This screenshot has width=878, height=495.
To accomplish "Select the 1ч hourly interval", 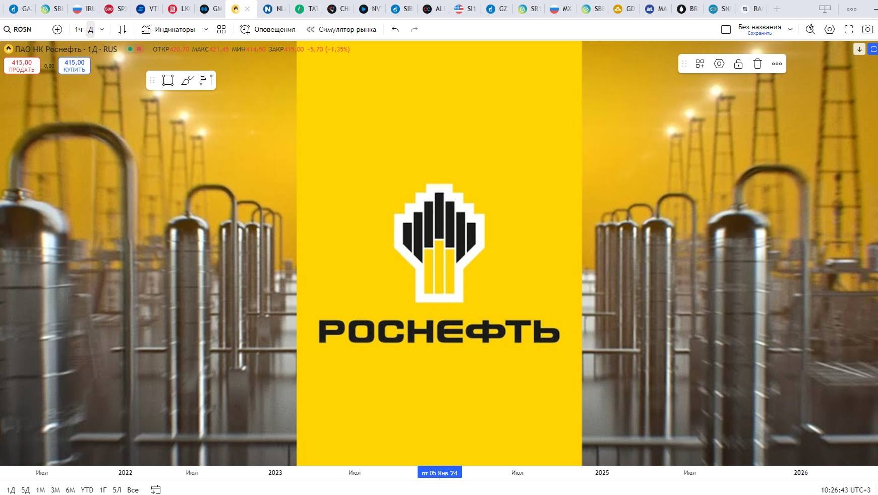I will click(78, 29).
